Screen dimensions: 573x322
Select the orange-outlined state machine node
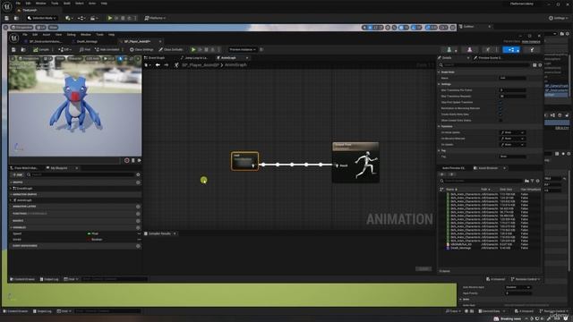coord(244,161)
